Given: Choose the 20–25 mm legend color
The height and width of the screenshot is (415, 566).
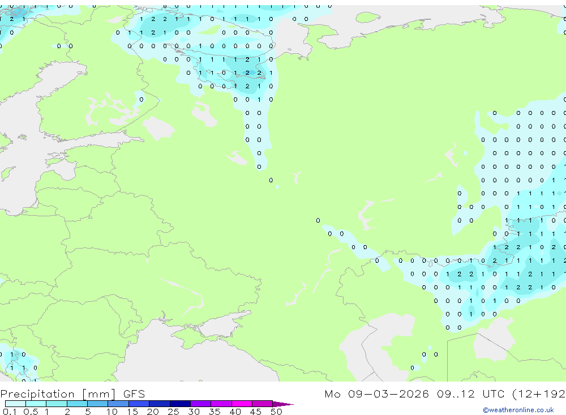Looking at the screenshot, I should (x=159, y=404).
